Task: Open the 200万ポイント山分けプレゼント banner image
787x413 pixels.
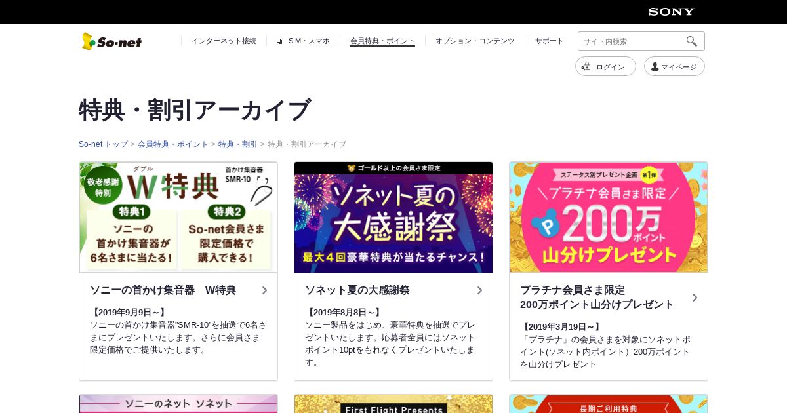Action: tap(609, 217)
